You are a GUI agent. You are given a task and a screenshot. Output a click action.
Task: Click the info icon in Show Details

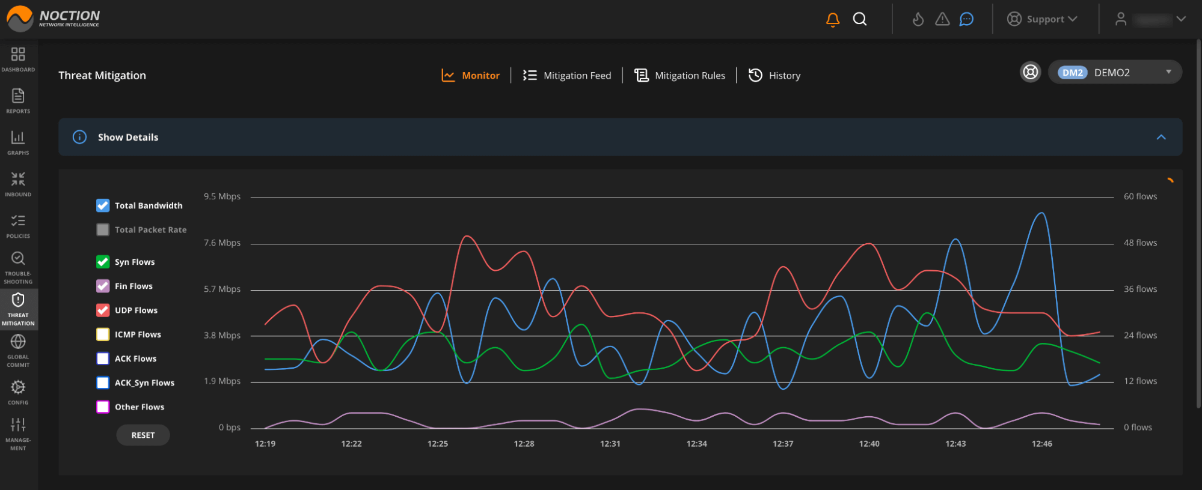(x=79, y=137)
